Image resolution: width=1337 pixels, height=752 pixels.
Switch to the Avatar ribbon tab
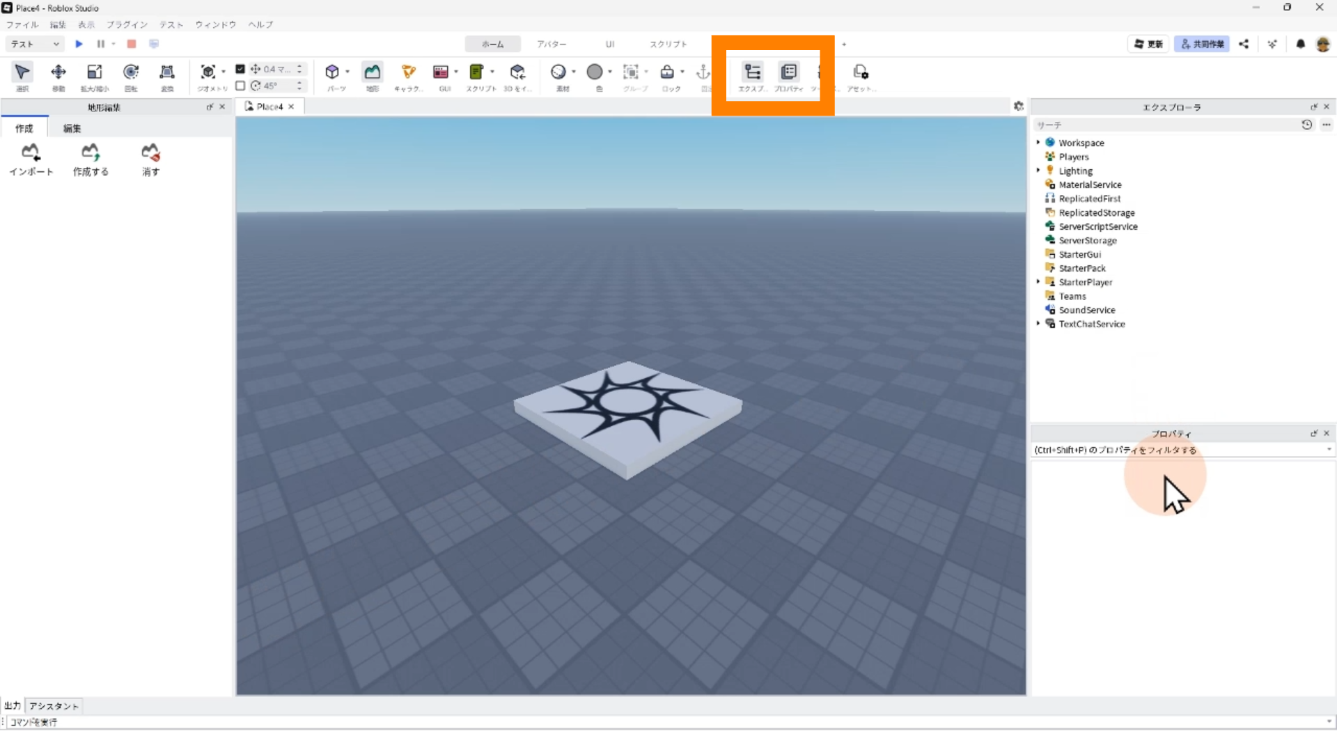click(x=552, y=44)
